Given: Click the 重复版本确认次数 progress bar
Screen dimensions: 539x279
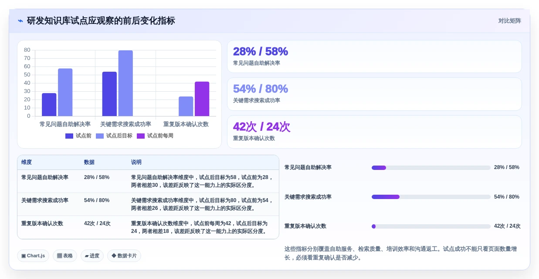Looking at the screenshot, I should pyautogui.click(x=431, y=226).
